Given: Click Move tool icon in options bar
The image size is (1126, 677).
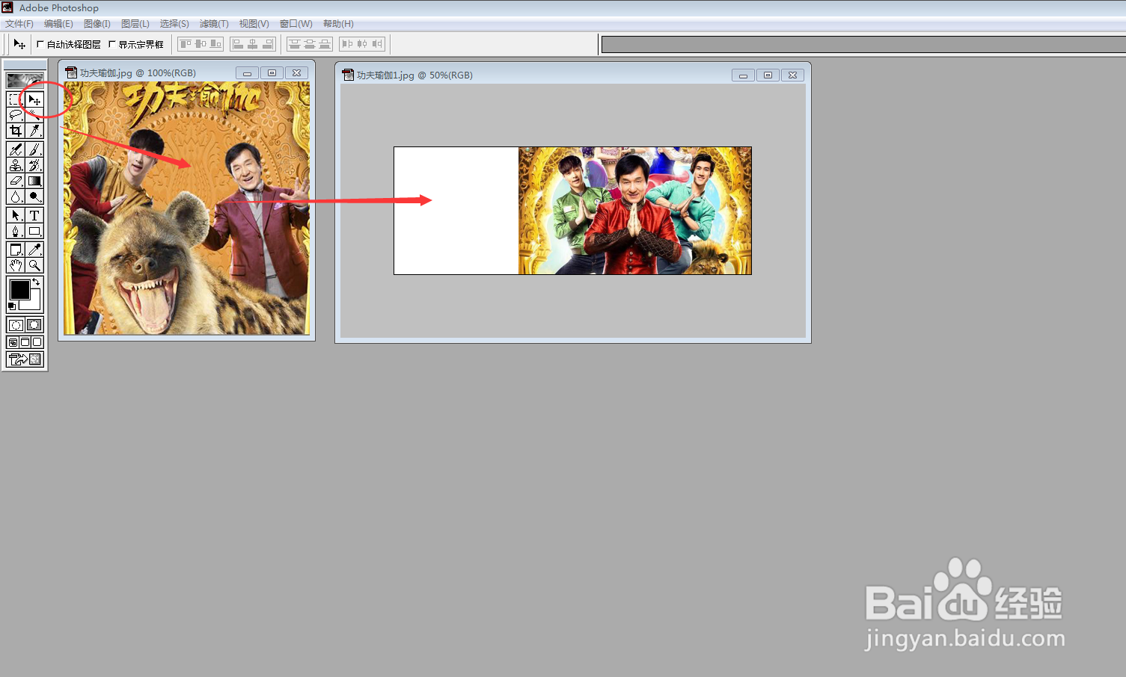Looking at the screenshot, I should (19, 44).
